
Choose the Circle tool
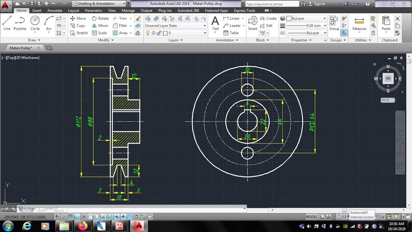[x=35, y=23]
